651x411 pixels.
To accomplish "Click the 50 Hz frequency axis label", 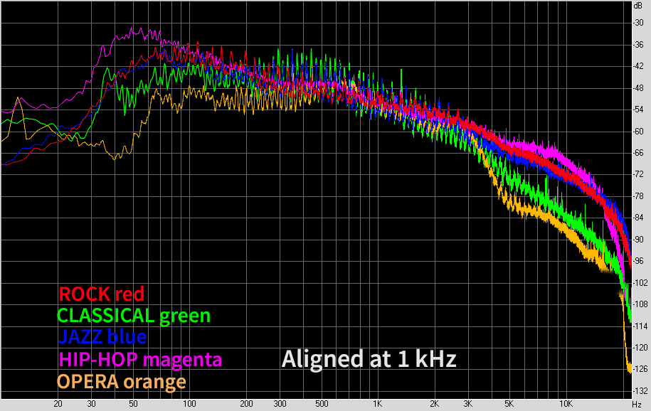I will (x=133, y=404).
